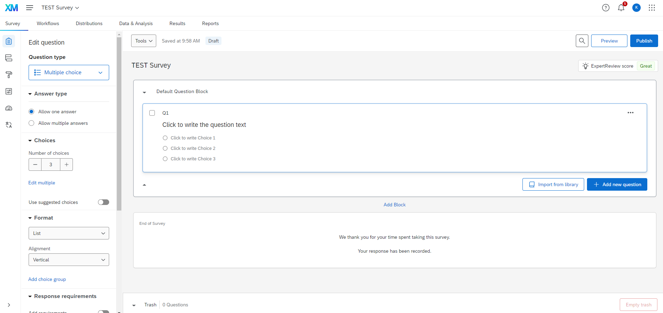Click the Empty trash button

point(639,305)
